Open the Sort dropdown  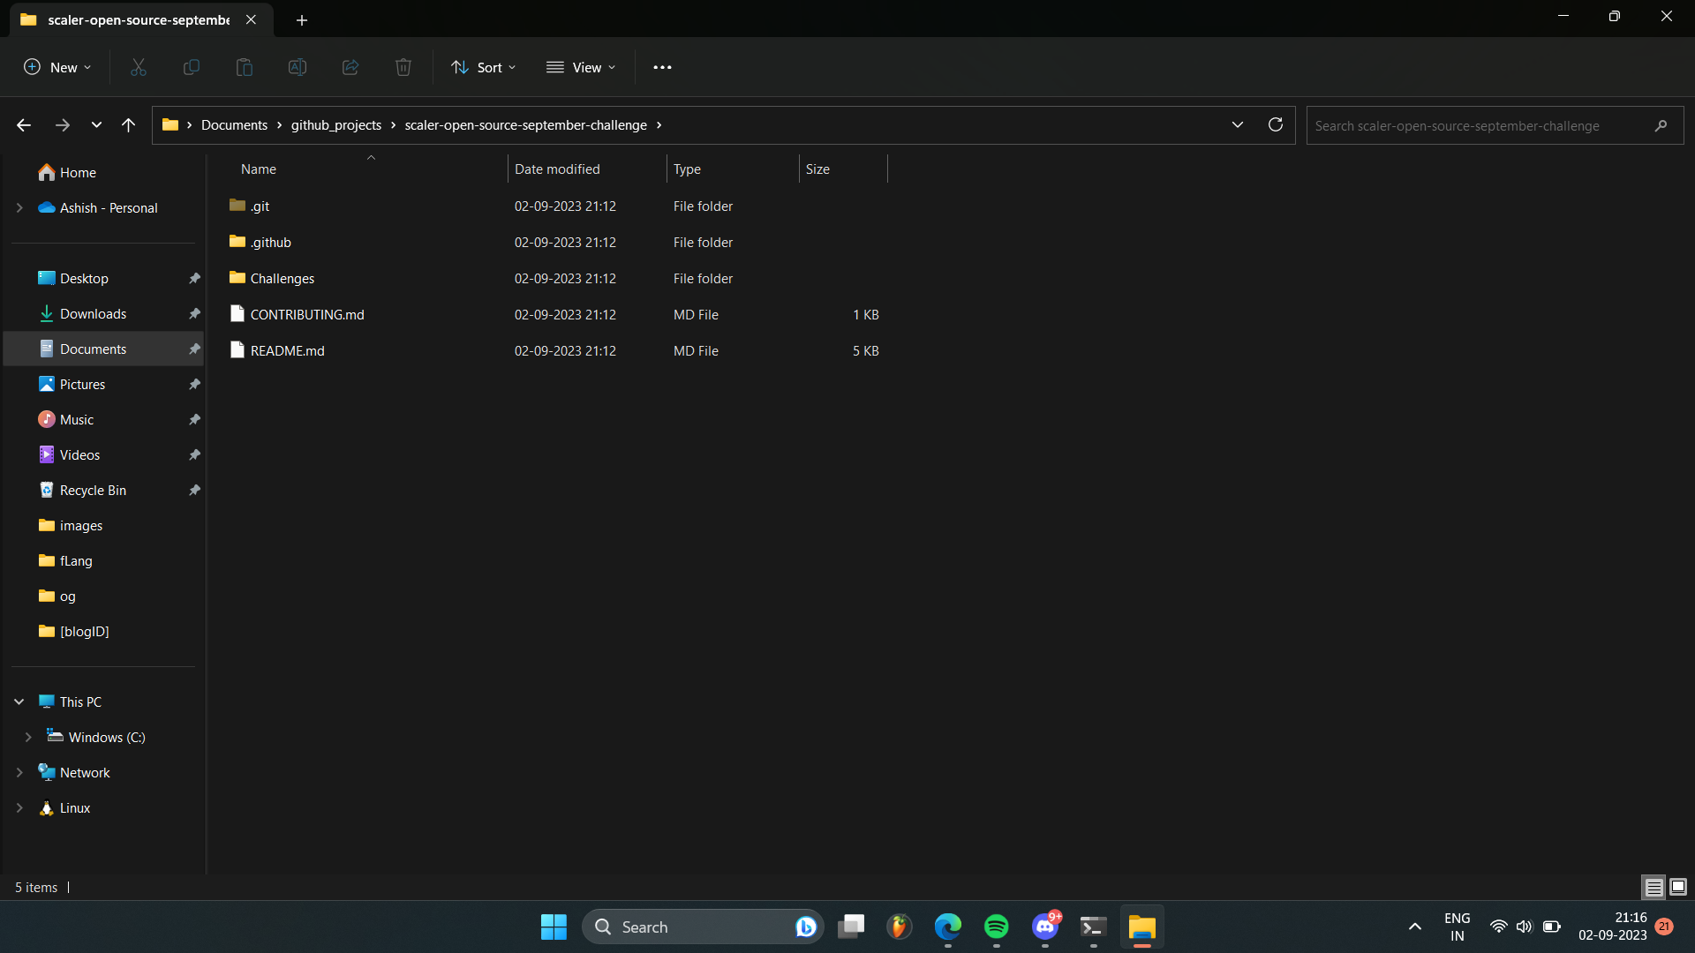(x=483, y=67)
